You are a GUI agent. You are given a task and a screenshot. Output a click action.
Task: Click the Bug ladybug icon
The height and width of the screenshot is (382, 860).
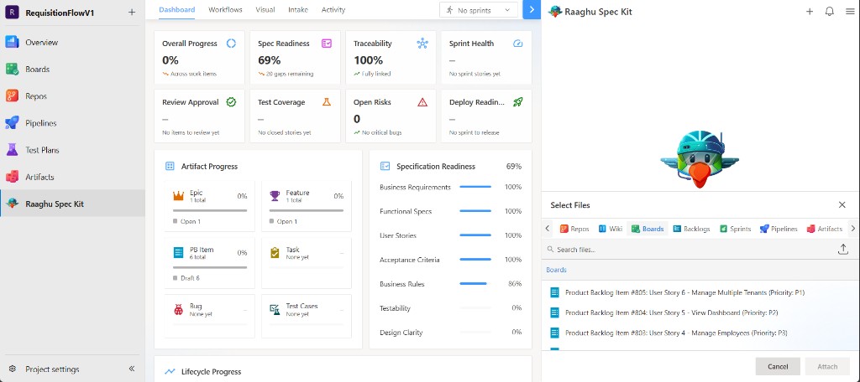coord(178,309)
